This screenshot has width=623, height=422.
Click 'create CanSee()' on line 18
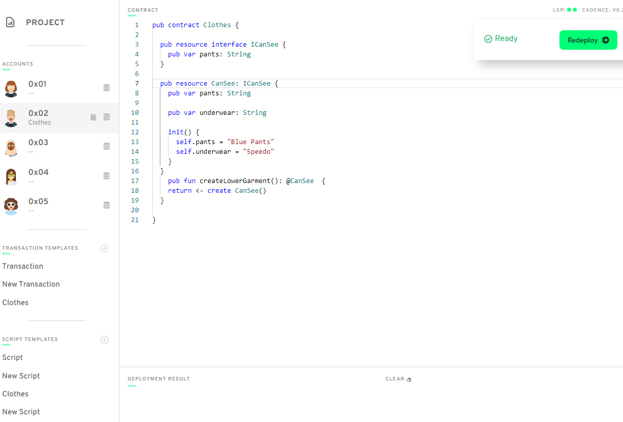coord(237,190)
